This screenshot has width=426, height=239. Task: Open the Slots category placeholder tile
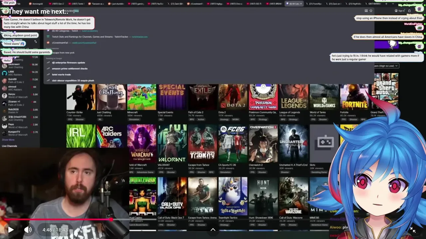(323, 143)
